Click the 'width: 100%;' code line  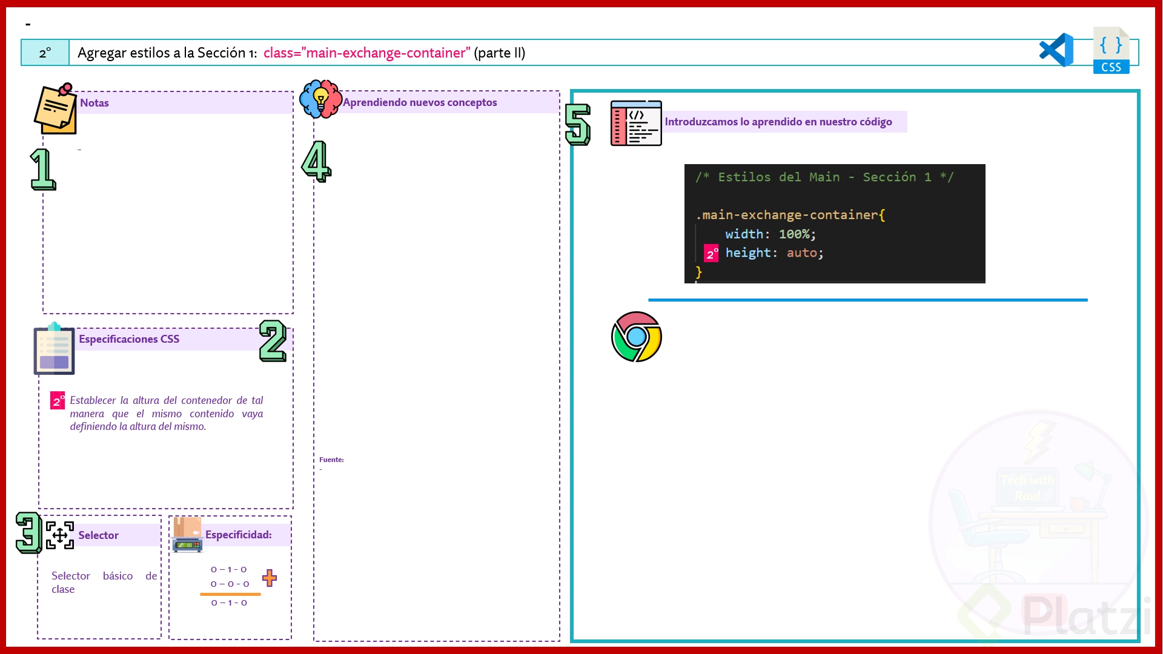770,234
